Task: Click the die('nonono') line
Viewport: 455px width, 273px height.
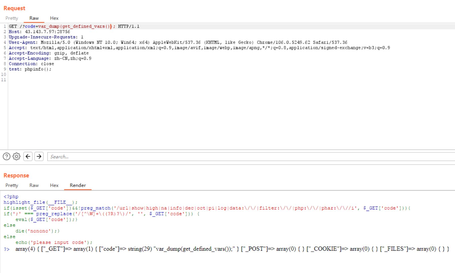Action: coord(38,231)
